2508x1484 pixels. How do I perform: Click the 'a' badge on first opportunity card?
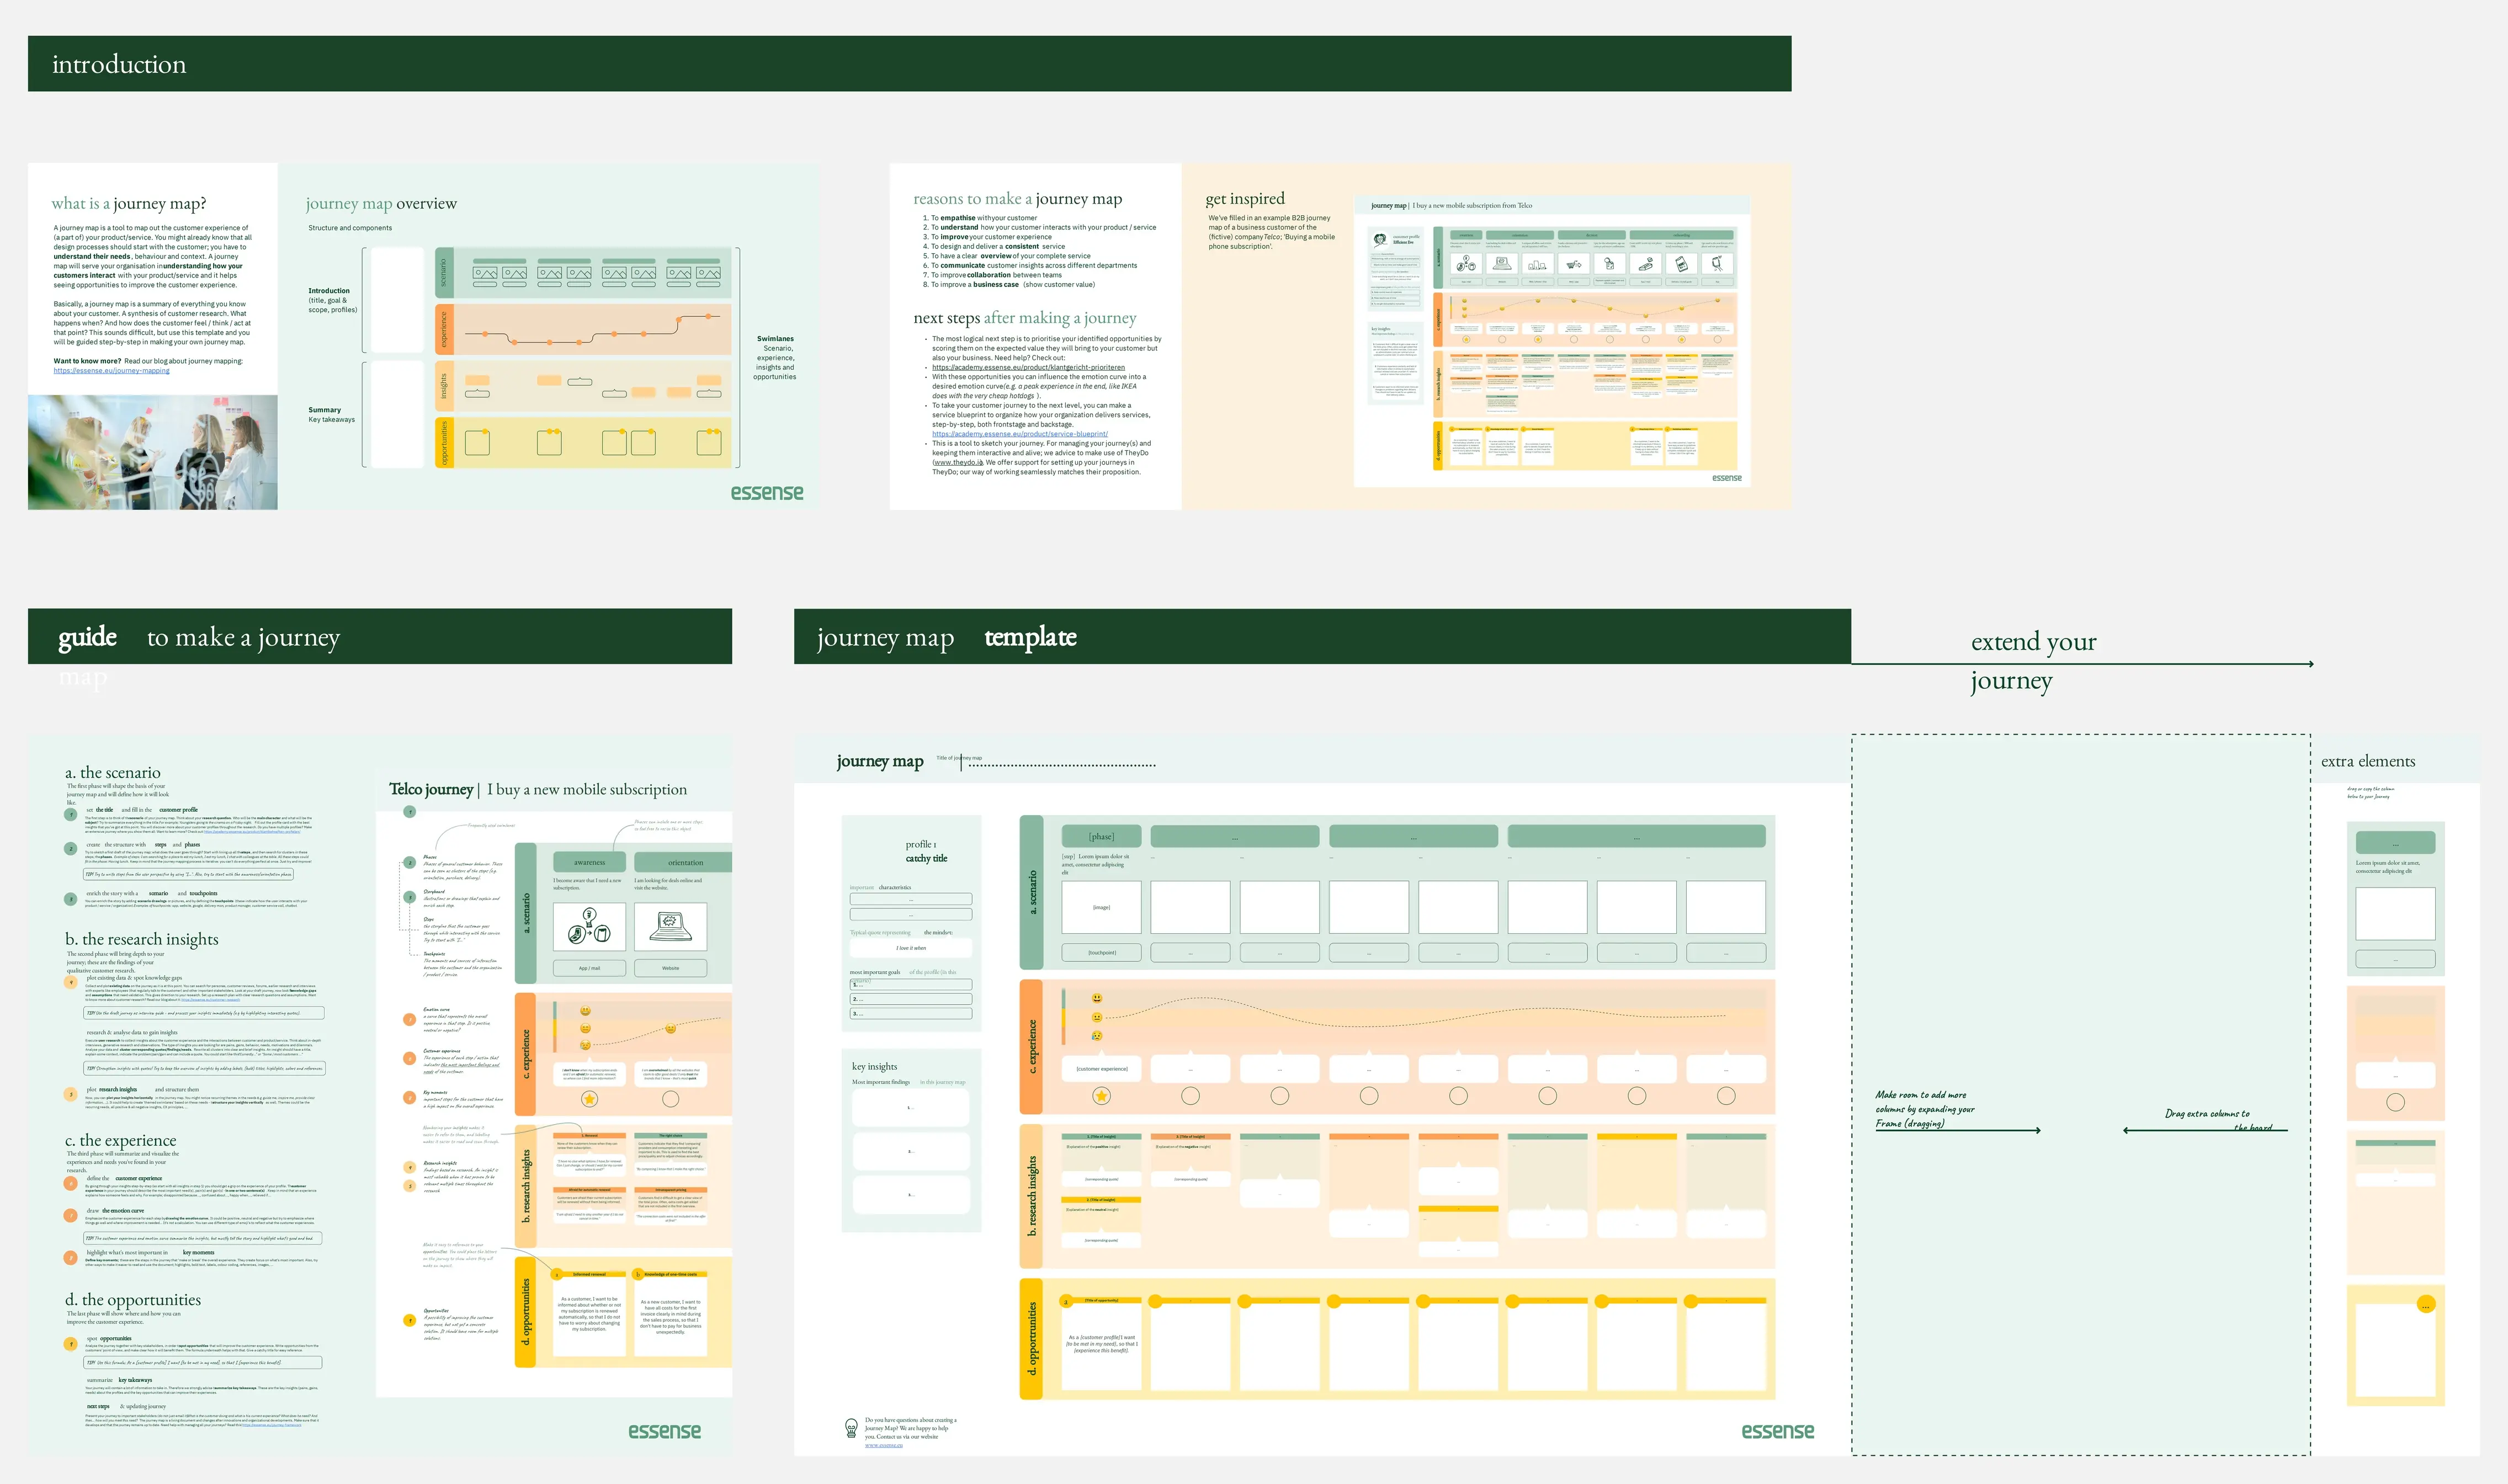[x=1066, y=1301]
